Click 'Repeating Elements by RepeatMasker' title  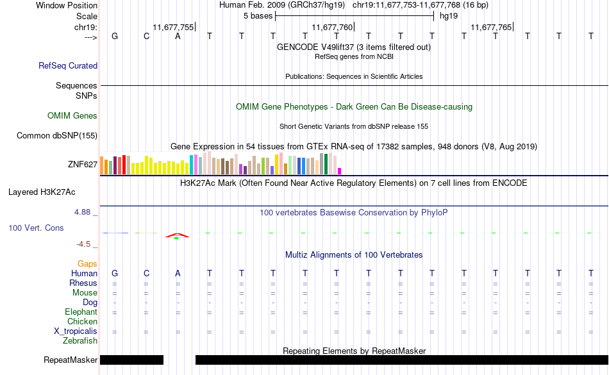354,351
